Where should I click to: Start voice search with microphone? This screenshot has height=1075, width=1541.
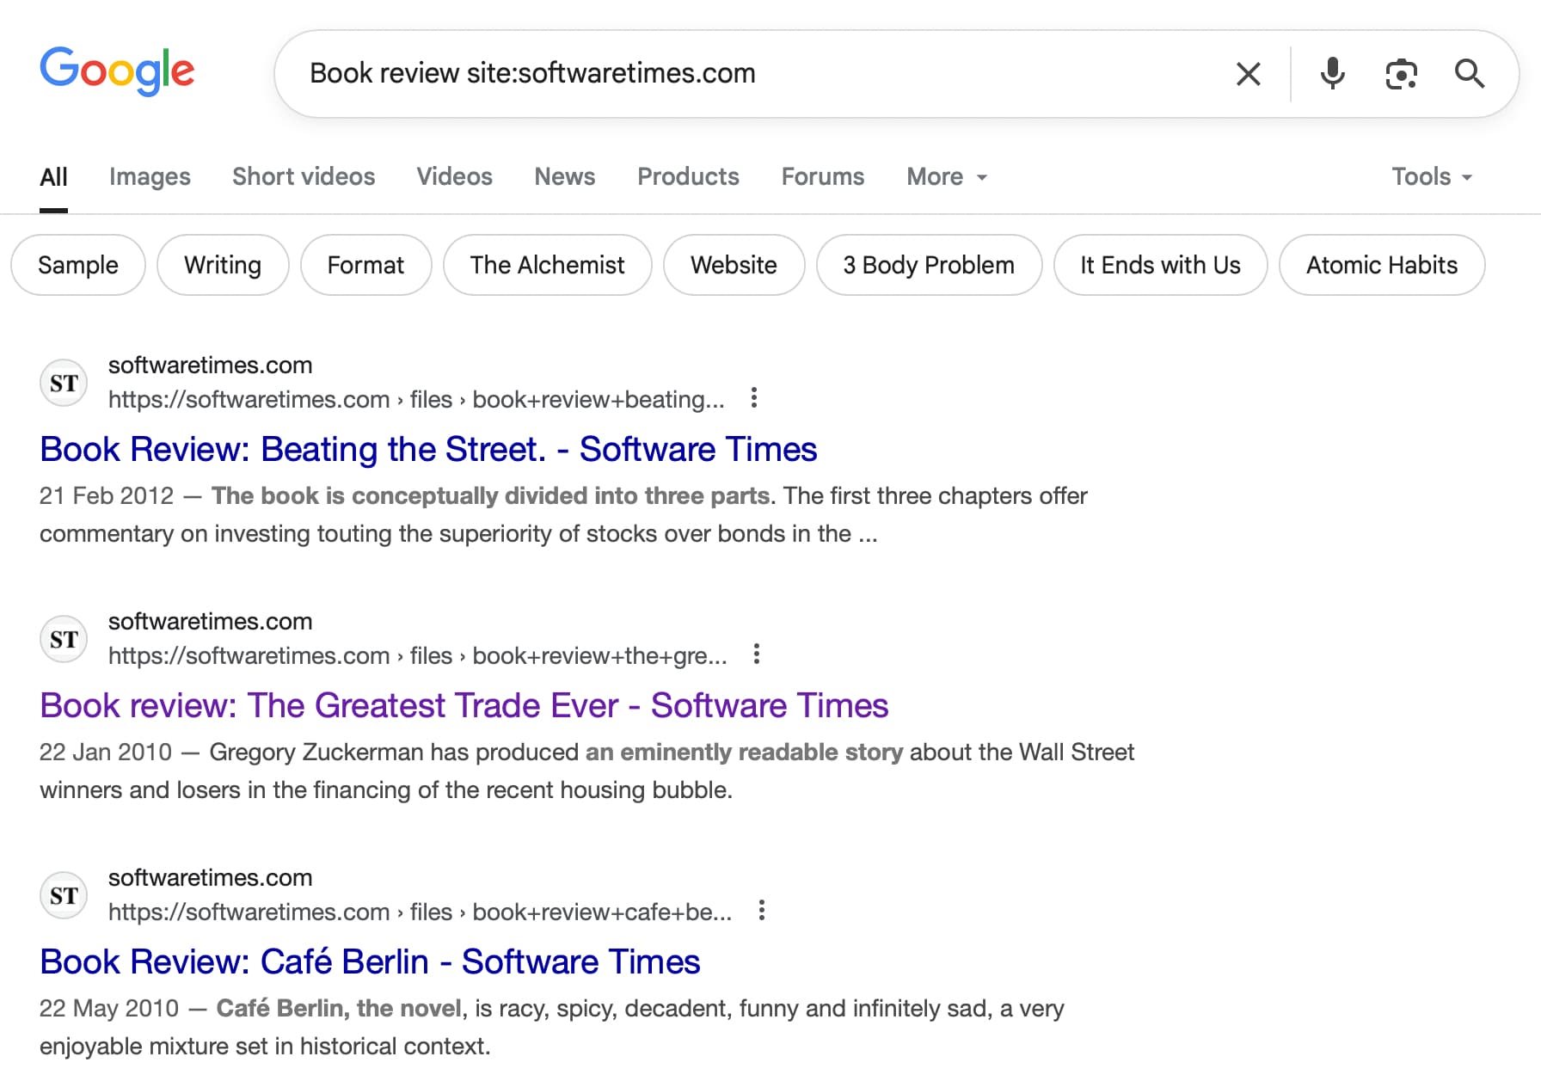[x=1332, y=74]
